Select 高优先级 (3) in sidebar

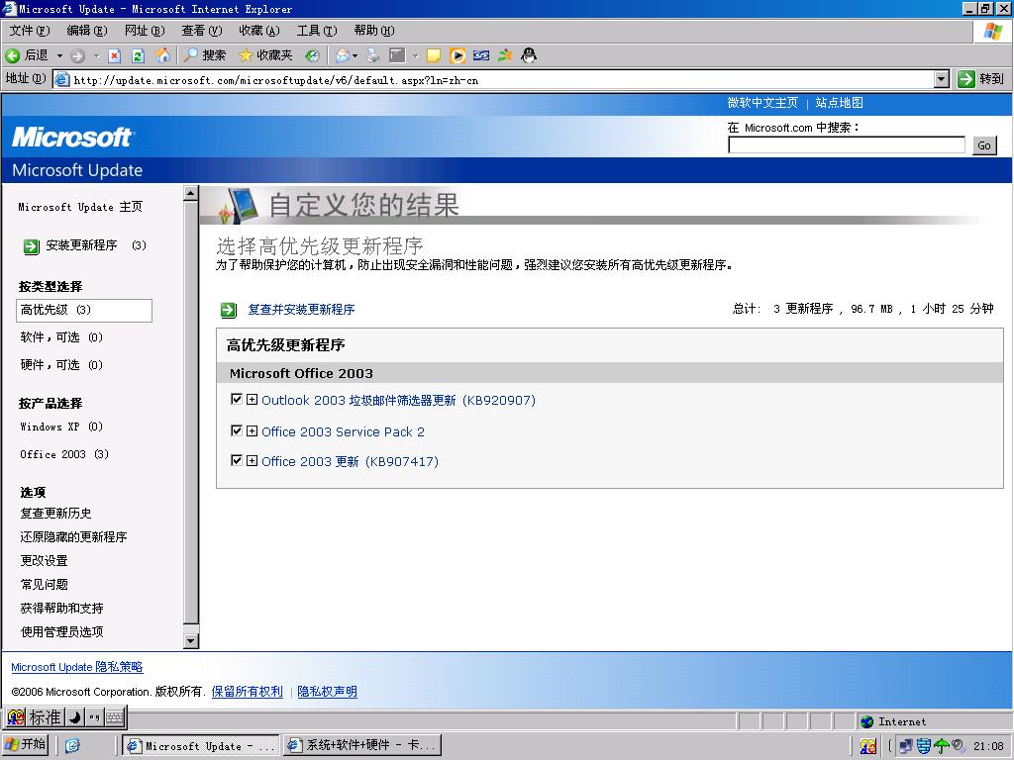84,310
